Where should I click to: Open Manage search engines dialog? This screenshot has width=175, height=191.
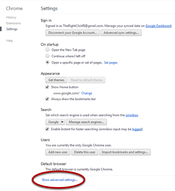[87, 122]
